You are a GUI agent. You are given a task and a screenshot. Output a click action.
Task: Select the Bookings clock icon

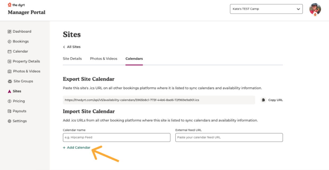[x=10, y=41]
